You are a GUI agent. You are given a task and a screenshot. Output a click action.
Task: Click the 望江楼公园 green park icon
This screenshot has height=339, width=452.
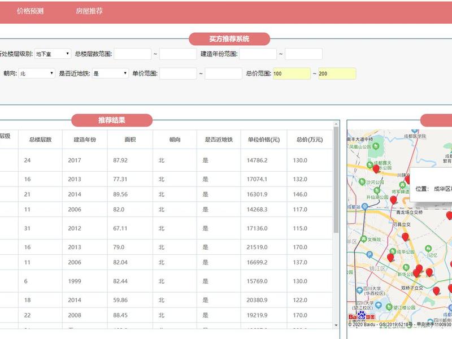(x=389, y=307)
